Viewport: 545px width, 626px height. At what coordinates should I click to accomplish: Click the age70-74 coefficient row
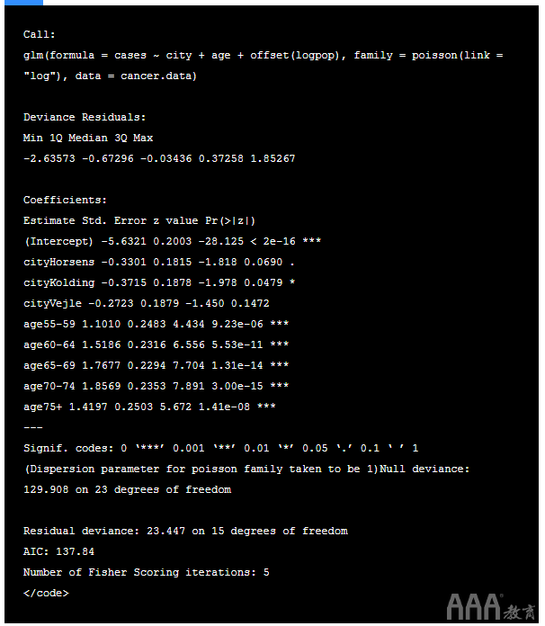click(x=156, y=387)
